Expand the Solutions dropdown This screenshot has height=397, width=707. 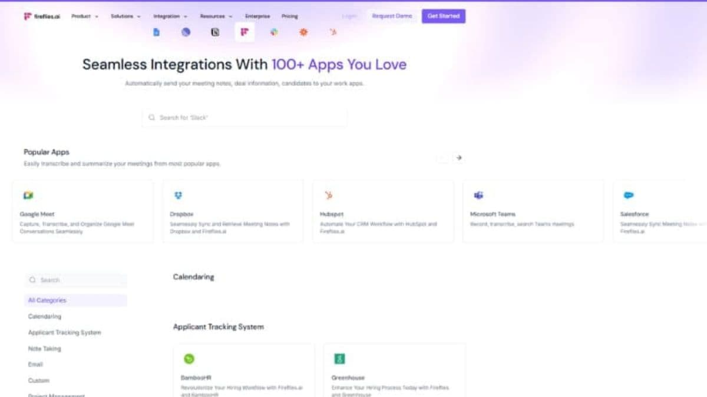[x=125, y=16]
